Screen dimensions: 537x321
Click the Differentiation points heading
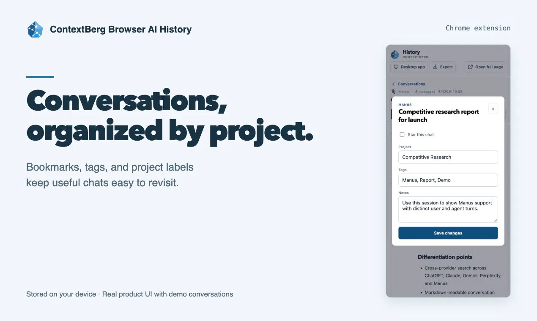(x=445, y=257)
